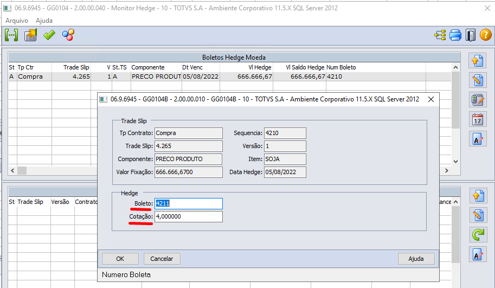This screenshot has height=288, width=495.
Task: Click the calculator notepad icon on right
Action: (x=477, y=100)
